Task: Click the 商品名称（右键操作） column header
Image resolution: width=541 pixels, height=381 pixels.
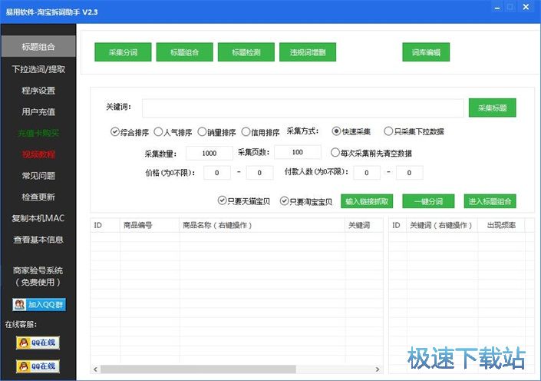Action: click(x=262, y=225)
